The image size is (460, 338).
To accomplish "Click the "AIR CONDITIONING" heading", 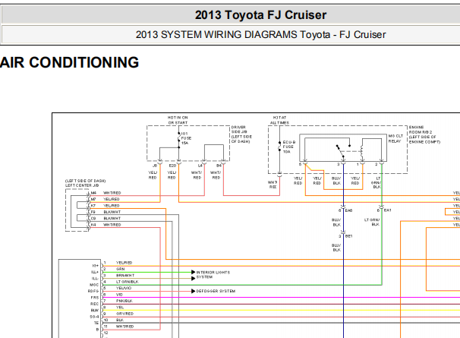I will (x=69, y=62).
